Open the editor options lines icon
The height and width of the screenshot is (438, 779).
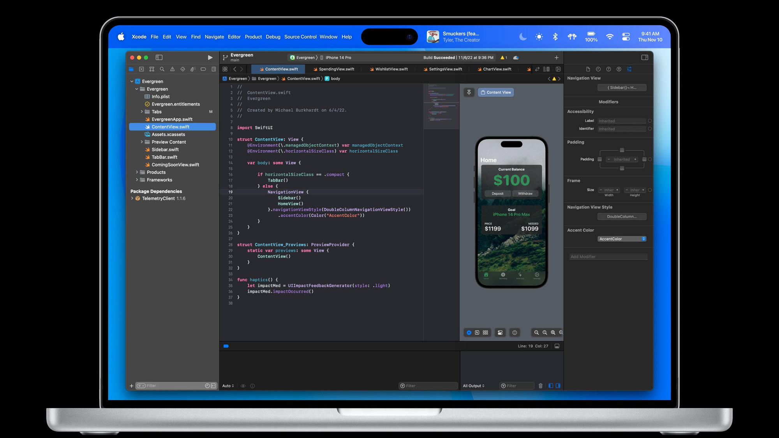pyautogui.click(x=546, y=69)
